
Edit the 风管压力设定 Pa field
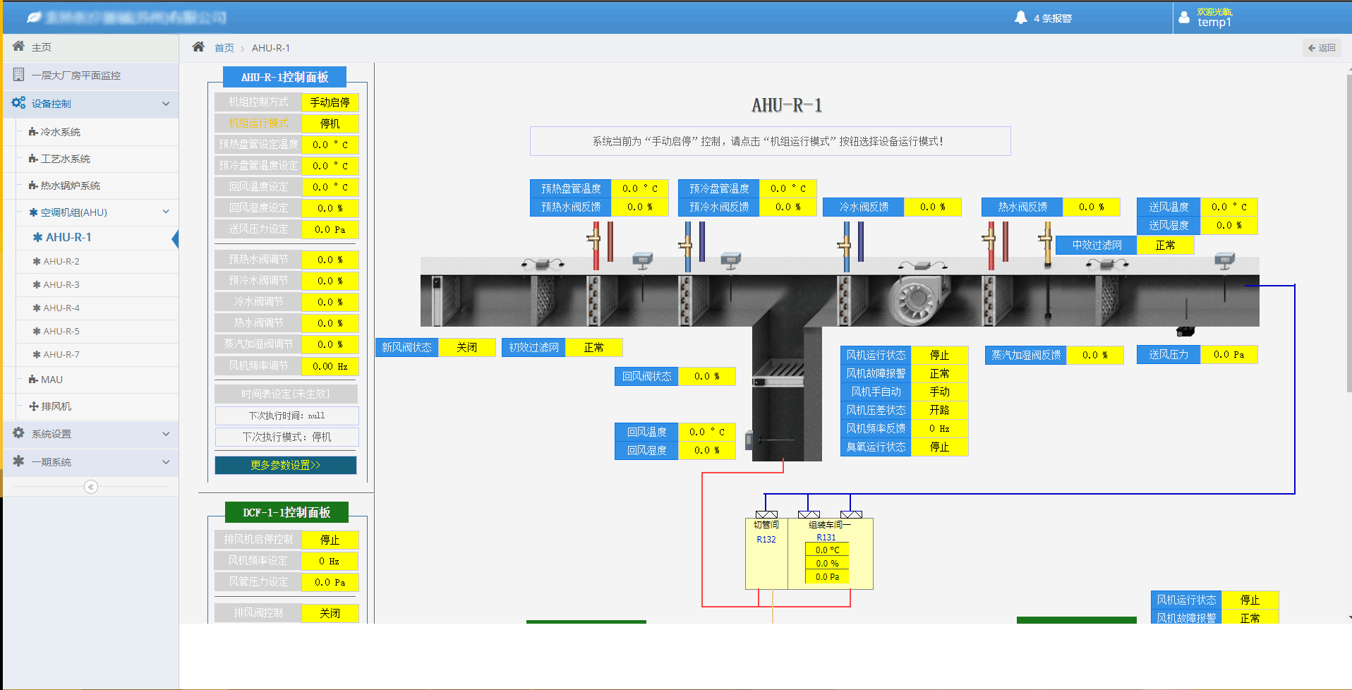pos(330,582)
